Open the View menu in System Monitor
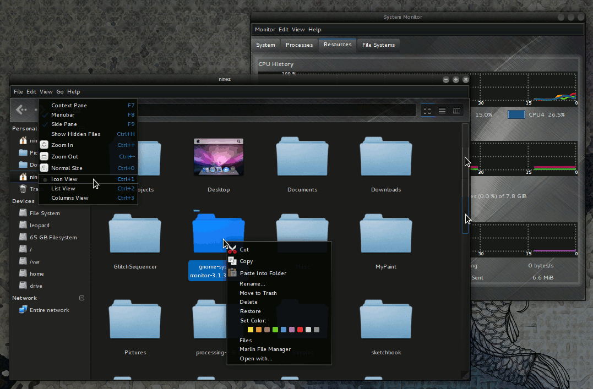 click(x=298, y=30)
